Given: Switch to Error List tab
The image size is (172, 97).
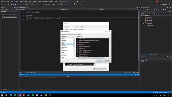Looking at the screenshot, I should pos(21,90).
